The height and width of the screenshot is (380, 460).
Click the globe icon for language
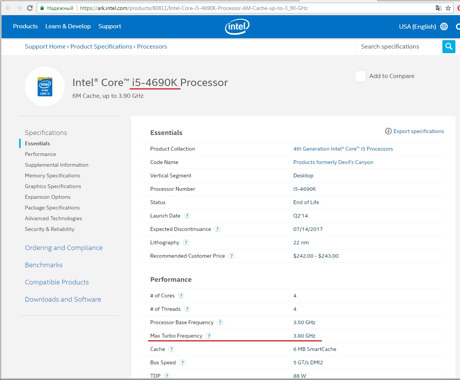[444, 26]
